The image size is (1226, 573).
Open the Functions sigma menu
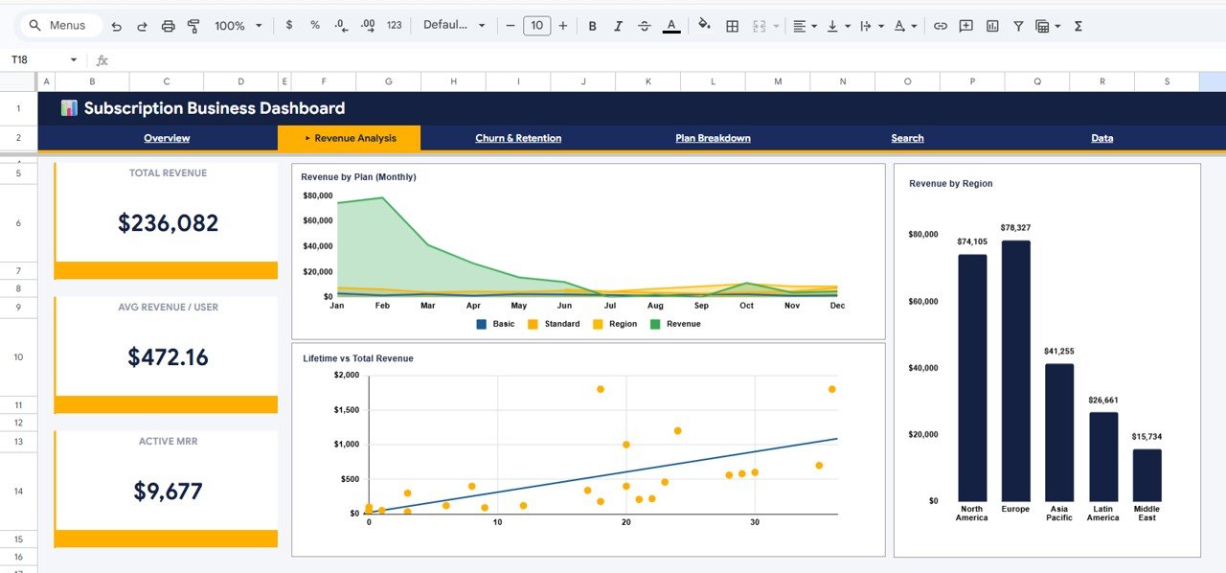point(1078,26)
